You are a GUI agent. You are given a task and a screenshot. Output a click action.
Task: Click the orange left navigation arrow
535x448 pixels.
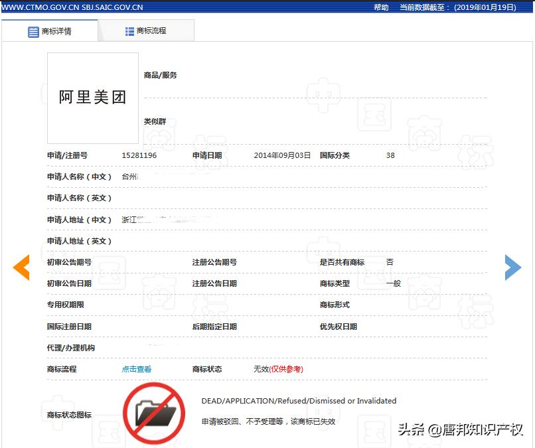click(21, 267)
